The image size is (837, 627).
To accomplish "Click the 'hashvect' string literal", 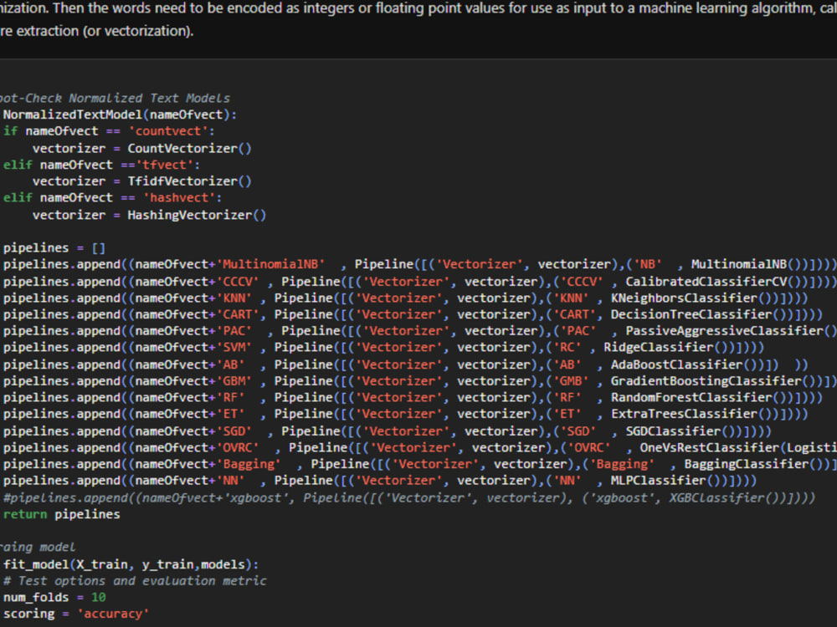I will click(179, 198).
